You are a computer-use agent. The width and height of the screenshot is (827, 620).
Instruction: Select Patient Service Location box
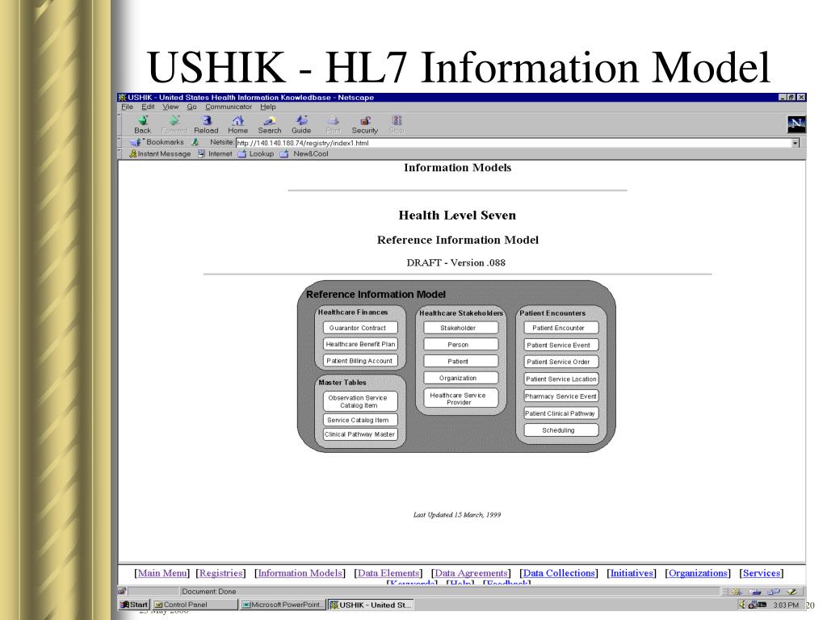coord(561,379)
